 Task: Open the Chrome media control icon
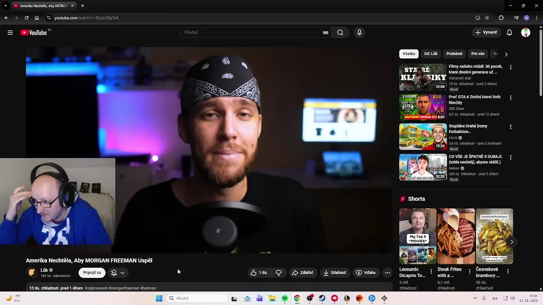[x=516, y=18]
